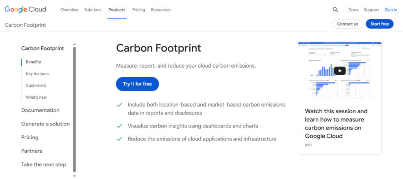
Task: Click the sidebar scroll up arrow
Action: coord(74,44)
